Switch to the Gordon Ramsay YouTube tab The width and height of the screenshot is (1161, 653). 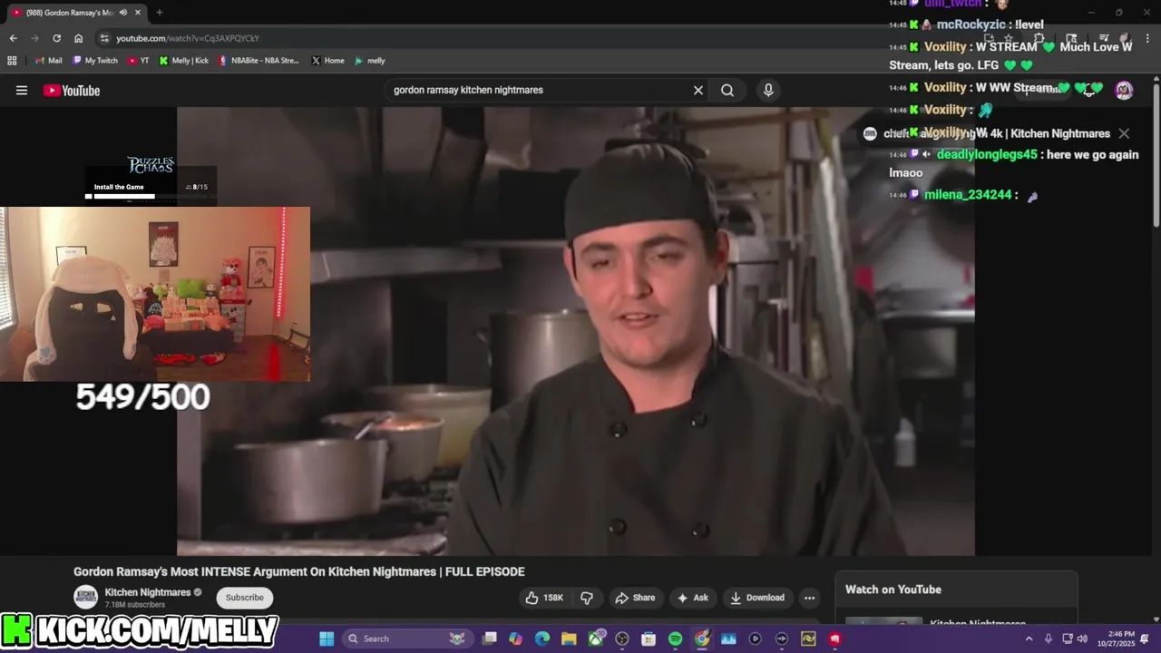(73, 13)
